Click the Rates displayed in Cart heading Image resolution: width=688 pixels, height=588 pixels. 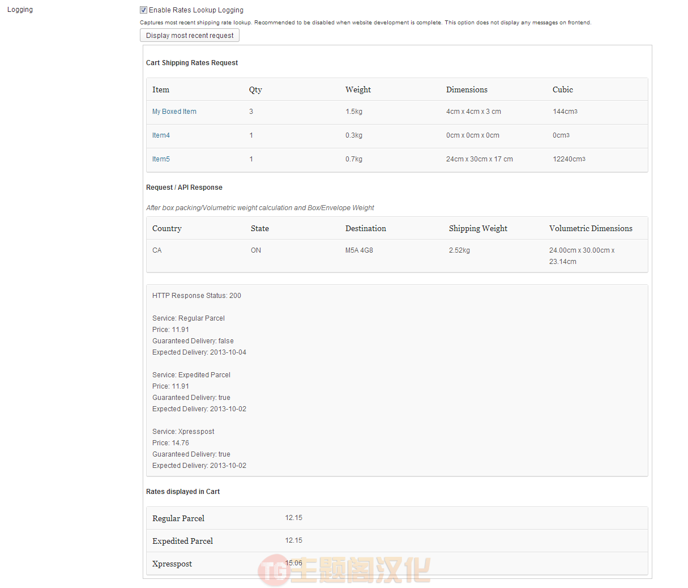pos(183,492)
